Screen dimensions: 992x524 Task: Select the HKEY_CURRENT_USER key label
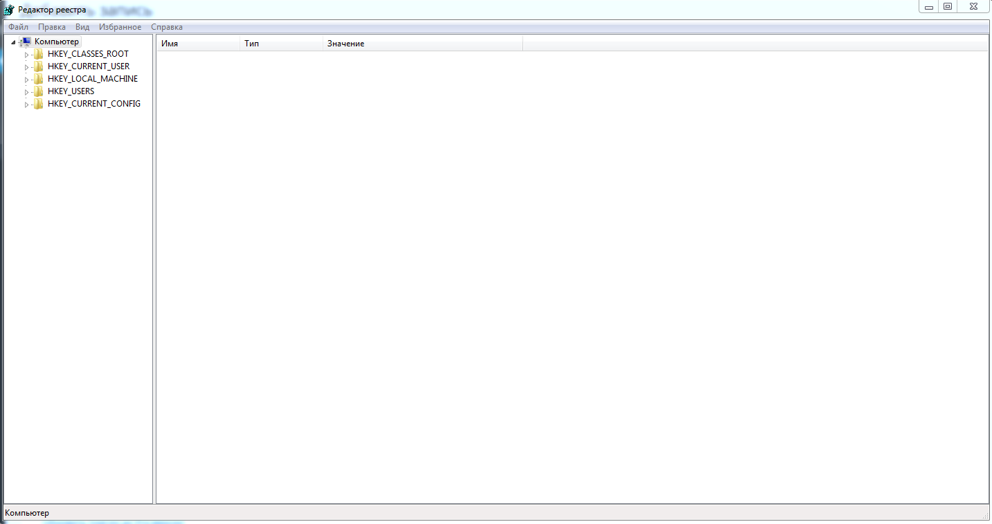click(x=89, y=66)
